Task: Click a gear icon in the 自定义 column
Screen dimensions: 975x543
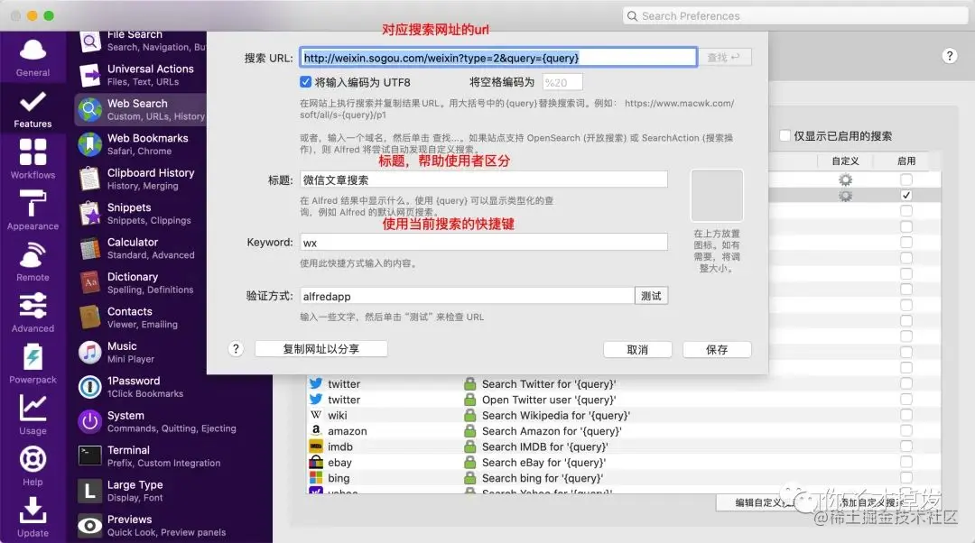Action: click(x=844, y=179)
